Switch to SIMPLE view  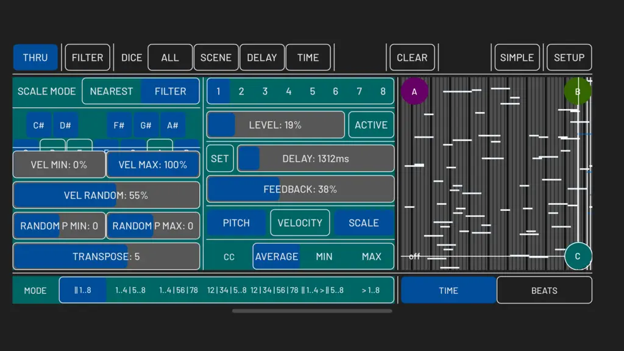517,57
